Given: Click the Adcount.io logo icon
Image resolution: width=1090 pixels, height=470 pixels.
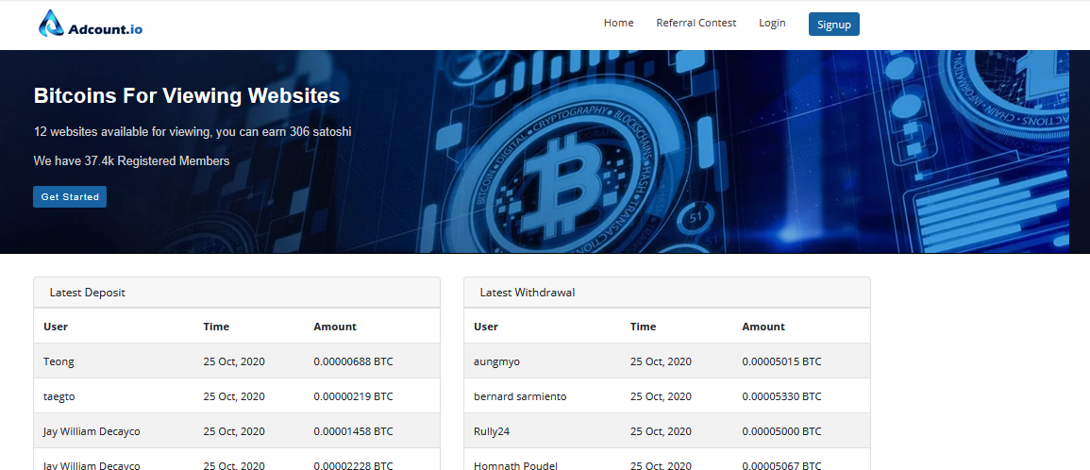Looking at the screenshot, I should coord(51,24).
